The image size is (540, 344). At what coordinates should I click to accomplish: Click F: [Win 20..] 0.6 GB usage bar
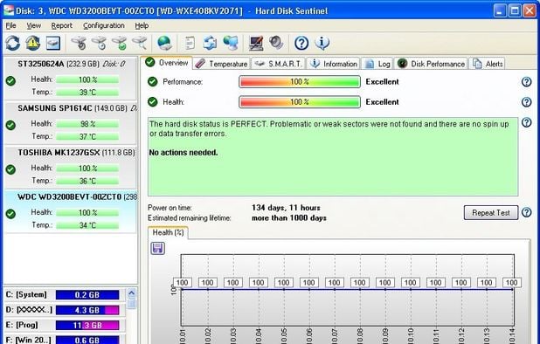87,340
